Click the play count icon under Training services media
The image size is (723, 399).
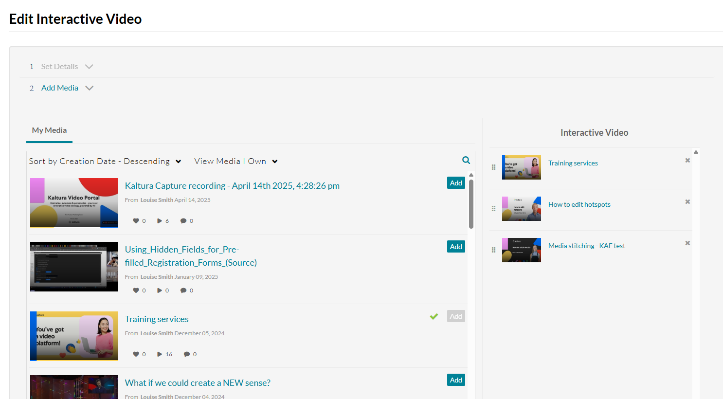pos(160,354)
